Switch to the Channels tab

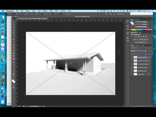coord(138,45)
